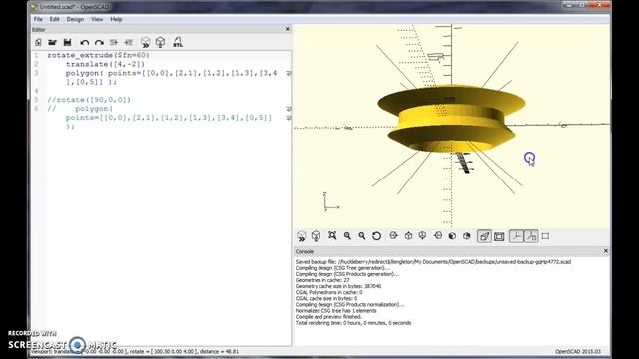639x359 pixels.
Task: Click the '// polygon(' comment line
Action: pos(80,109)
